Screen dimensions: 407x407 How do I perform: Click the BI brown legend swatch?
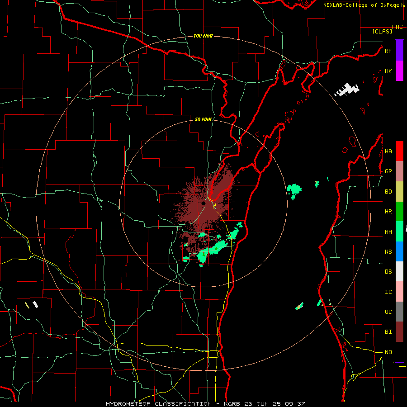pos(399,332)
